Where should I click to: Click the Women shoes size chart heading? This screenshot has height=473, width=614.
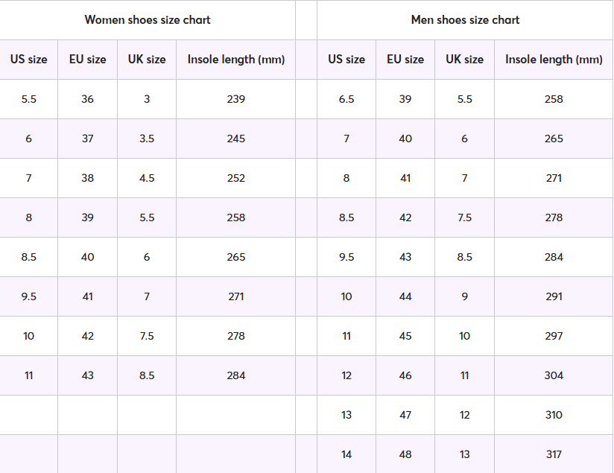click(148, 20)
